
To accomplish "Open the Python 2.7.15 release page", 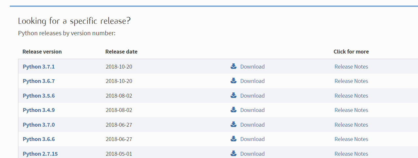I will tap(40, 154).
